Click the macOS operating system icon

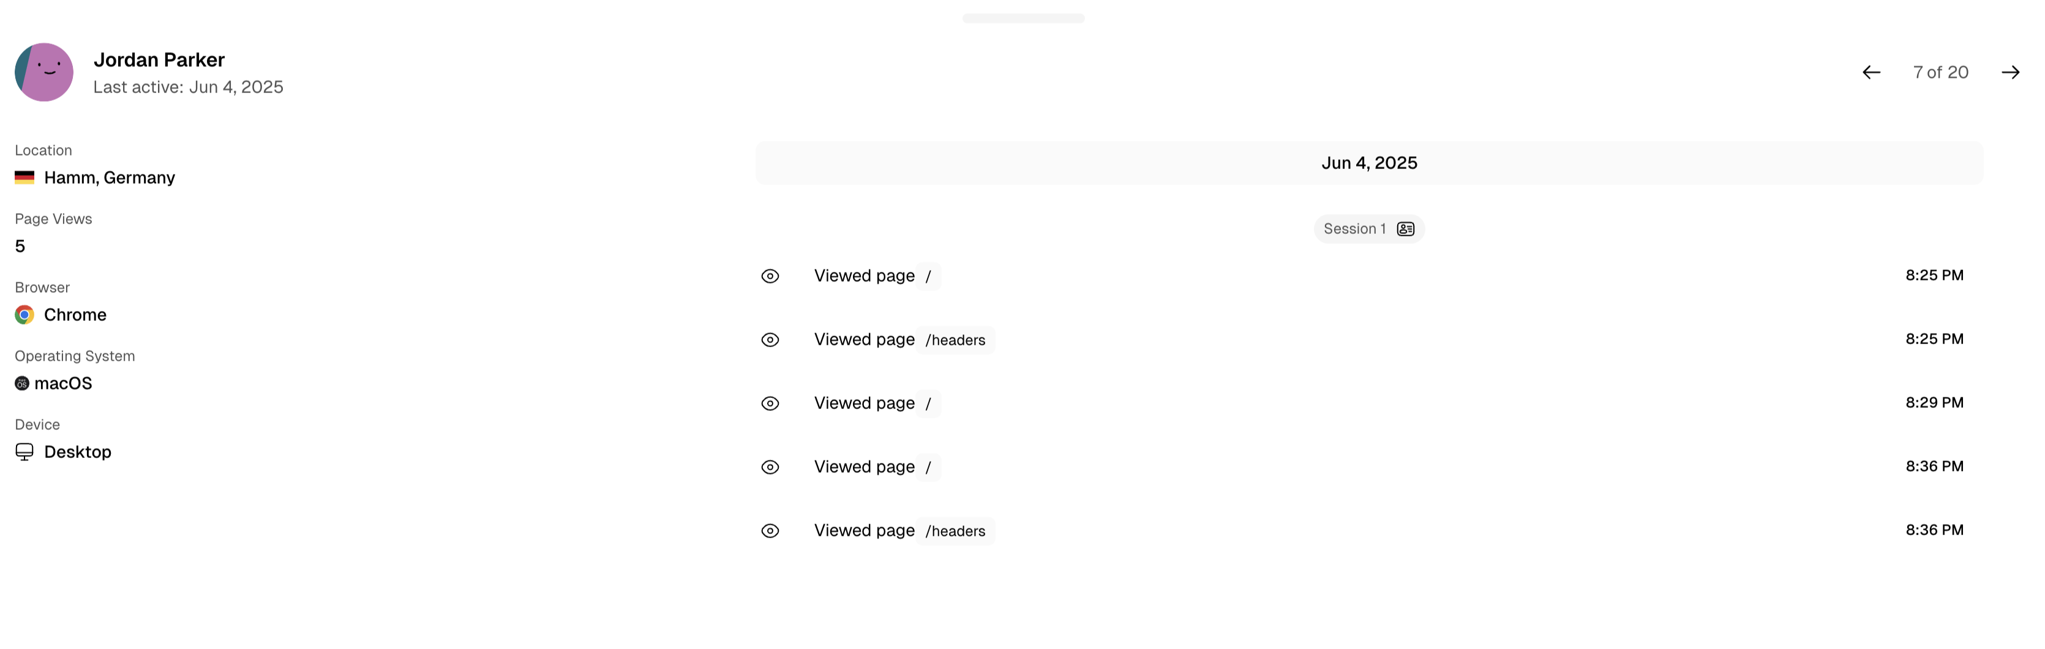pyautogui.click(x=22, y=383)
